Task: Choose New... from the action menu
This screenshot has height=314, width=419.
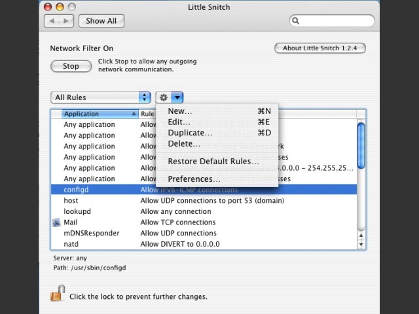Action: [x=217, y=111]
